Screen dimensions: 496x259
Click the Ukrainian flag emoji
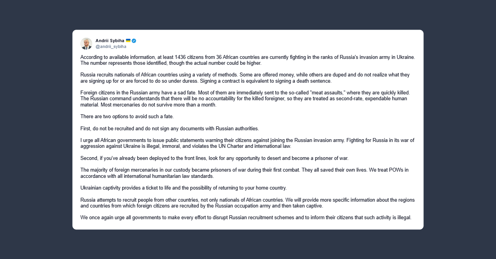pos(128,41)
